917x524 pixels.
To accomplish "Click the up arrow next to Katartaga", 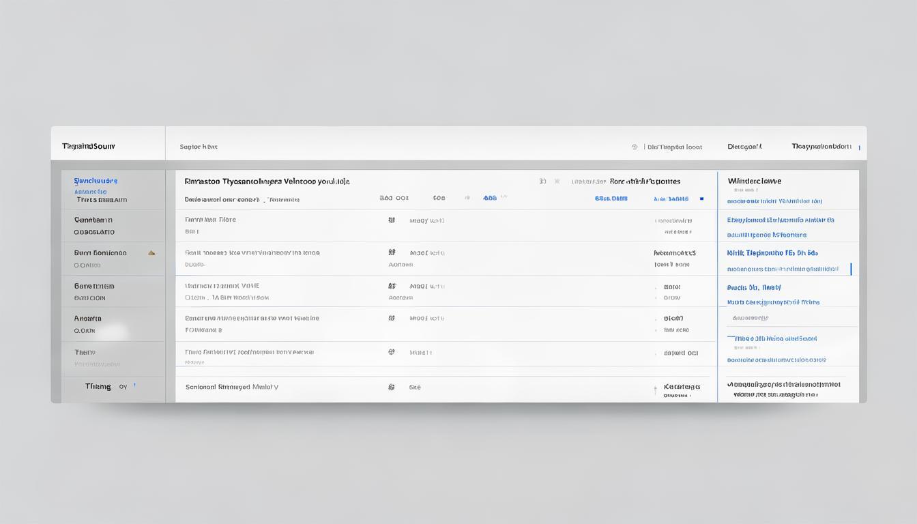I will click(655, 390).
